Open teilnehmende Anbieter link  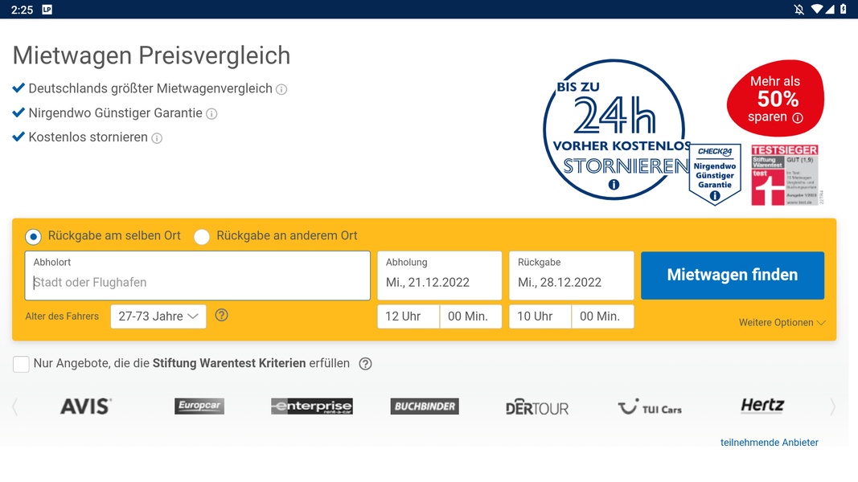point(770,443)
